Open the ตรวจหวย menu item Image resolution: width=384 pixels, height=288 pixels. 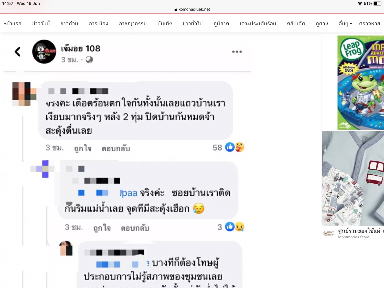coord(369,24)
